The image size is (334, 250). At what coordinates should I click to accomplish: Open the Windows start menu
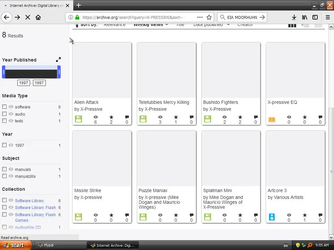pos(16,245)
